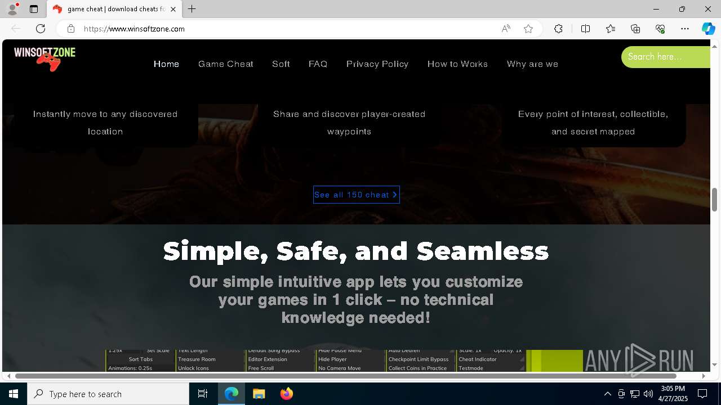The height and width of the screenshot is (405, 721).
Task: Click the Simple, Safe, and Seamless heading
Action: (x=356, y=251)
